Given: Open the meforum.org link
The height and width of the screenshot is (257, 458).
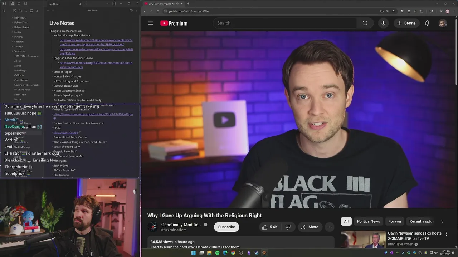Looking at the screenshot, I should [x=96, y=65].
